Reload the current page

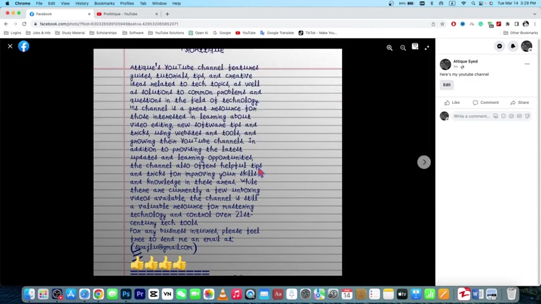(x=24, y=24)
